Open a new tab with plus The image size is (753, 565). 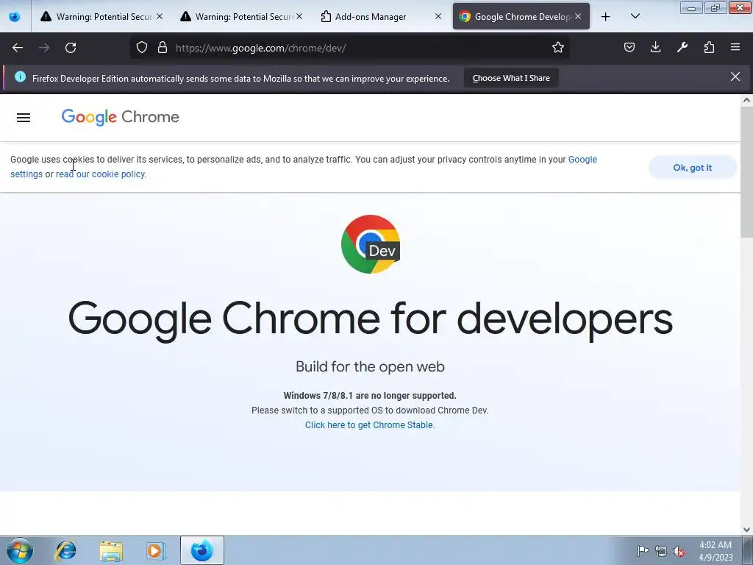point(606,17)
